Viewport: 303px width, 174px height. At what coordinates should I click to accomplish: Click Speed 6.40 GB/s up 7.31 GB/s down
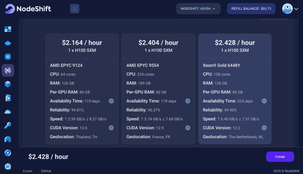coord(231,119)
